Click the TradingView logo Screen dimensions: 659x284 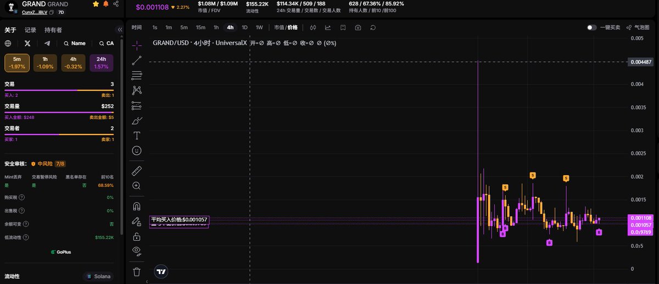161,271
